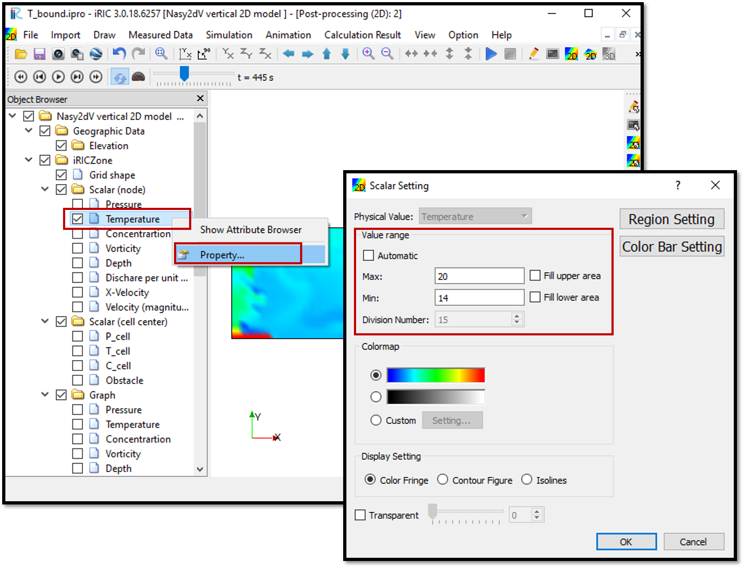Click the Division Number spinner arrows
This screenshot has height=568, width=744.
[x=517, y=319]
